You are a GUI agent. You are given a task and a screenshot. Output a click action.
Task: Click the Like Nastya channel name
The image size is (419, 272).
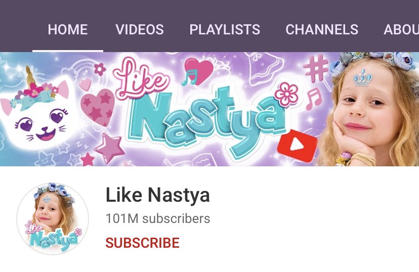(x=158, y=195)
